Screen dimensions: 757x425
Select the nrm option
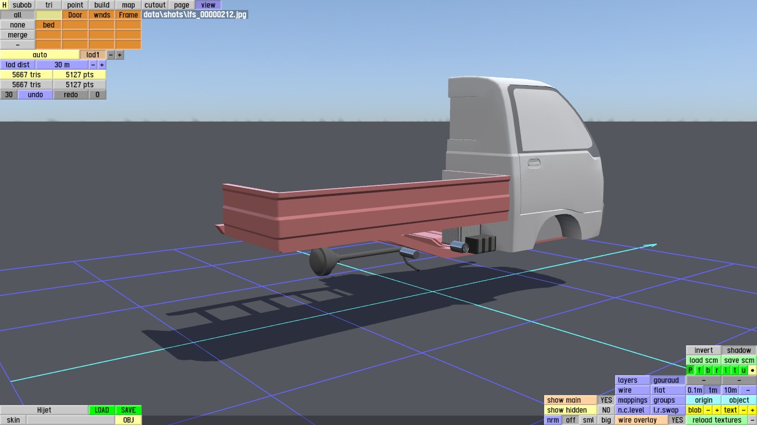(553, 420)
